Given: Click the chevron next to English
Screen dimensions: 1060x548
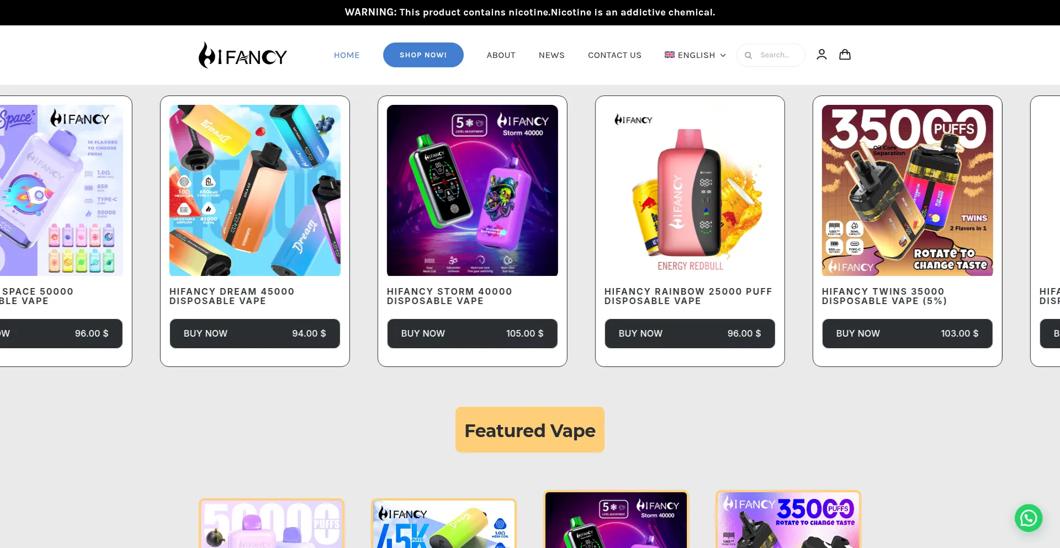Looking at the screenshot, I should pyautogui.click(x=723, y=55).
